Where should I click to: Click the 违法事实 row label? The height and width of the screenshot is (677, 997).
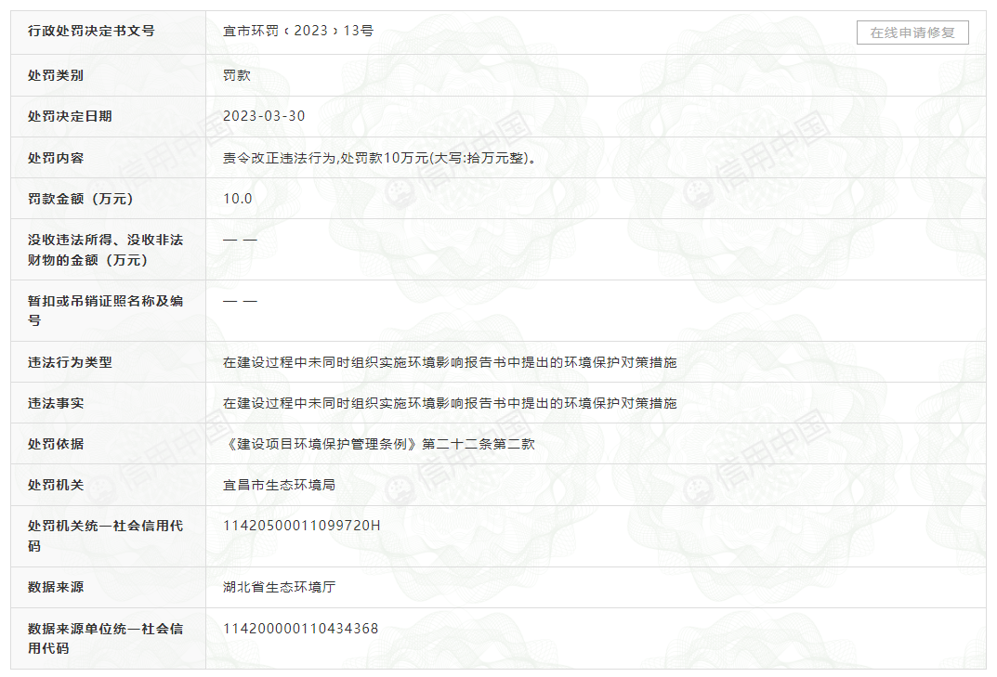click(56, 403)
